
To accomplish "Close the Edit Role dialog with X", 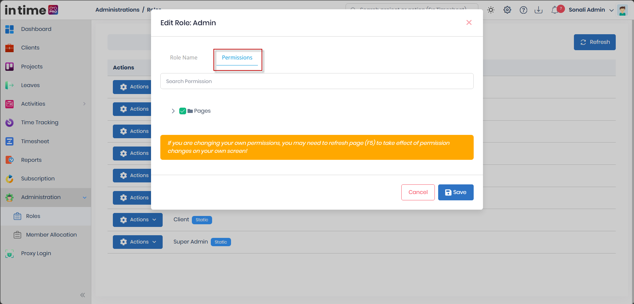I will [469, 23].
